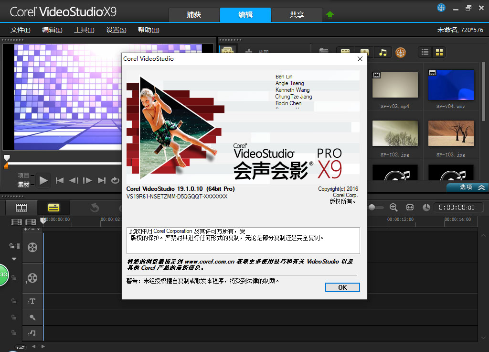Step to the previous frame
489x352 pixels.
click(74, 180)
